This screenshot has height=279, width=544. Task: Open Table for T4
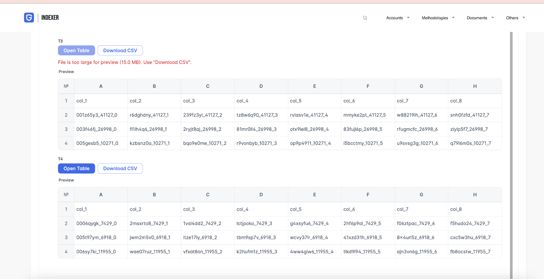76,169
